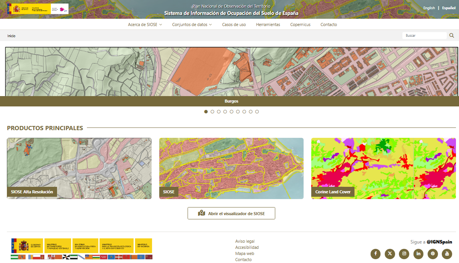Click into the Buscar search field
Screen dimensions: 459x263
tap(424, 36)
